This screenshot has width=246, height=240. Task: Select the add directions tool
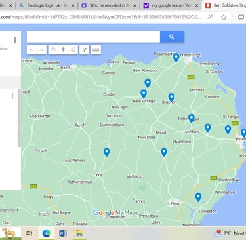[85, 50]
